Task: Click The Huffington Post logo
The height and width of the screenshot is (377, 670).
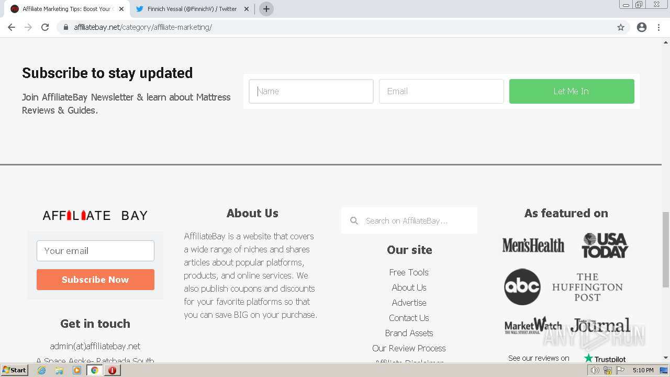Action: tap(587, 287)
